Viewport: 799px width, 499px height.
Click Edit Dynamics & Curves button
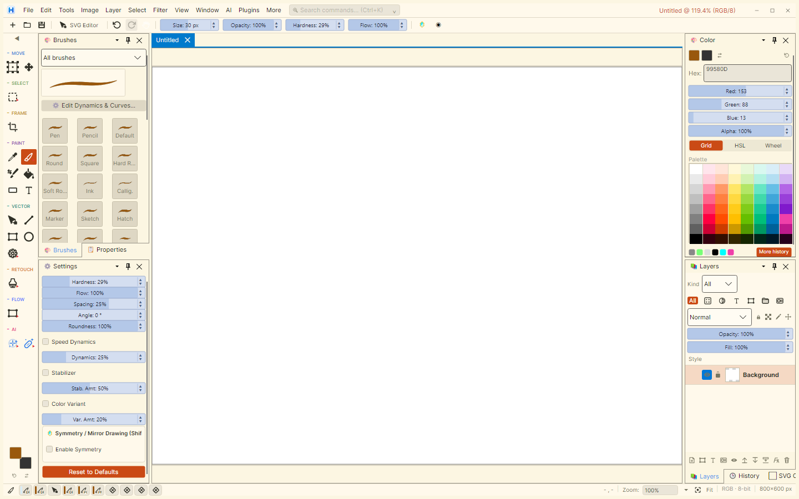[x=94, y=105]
